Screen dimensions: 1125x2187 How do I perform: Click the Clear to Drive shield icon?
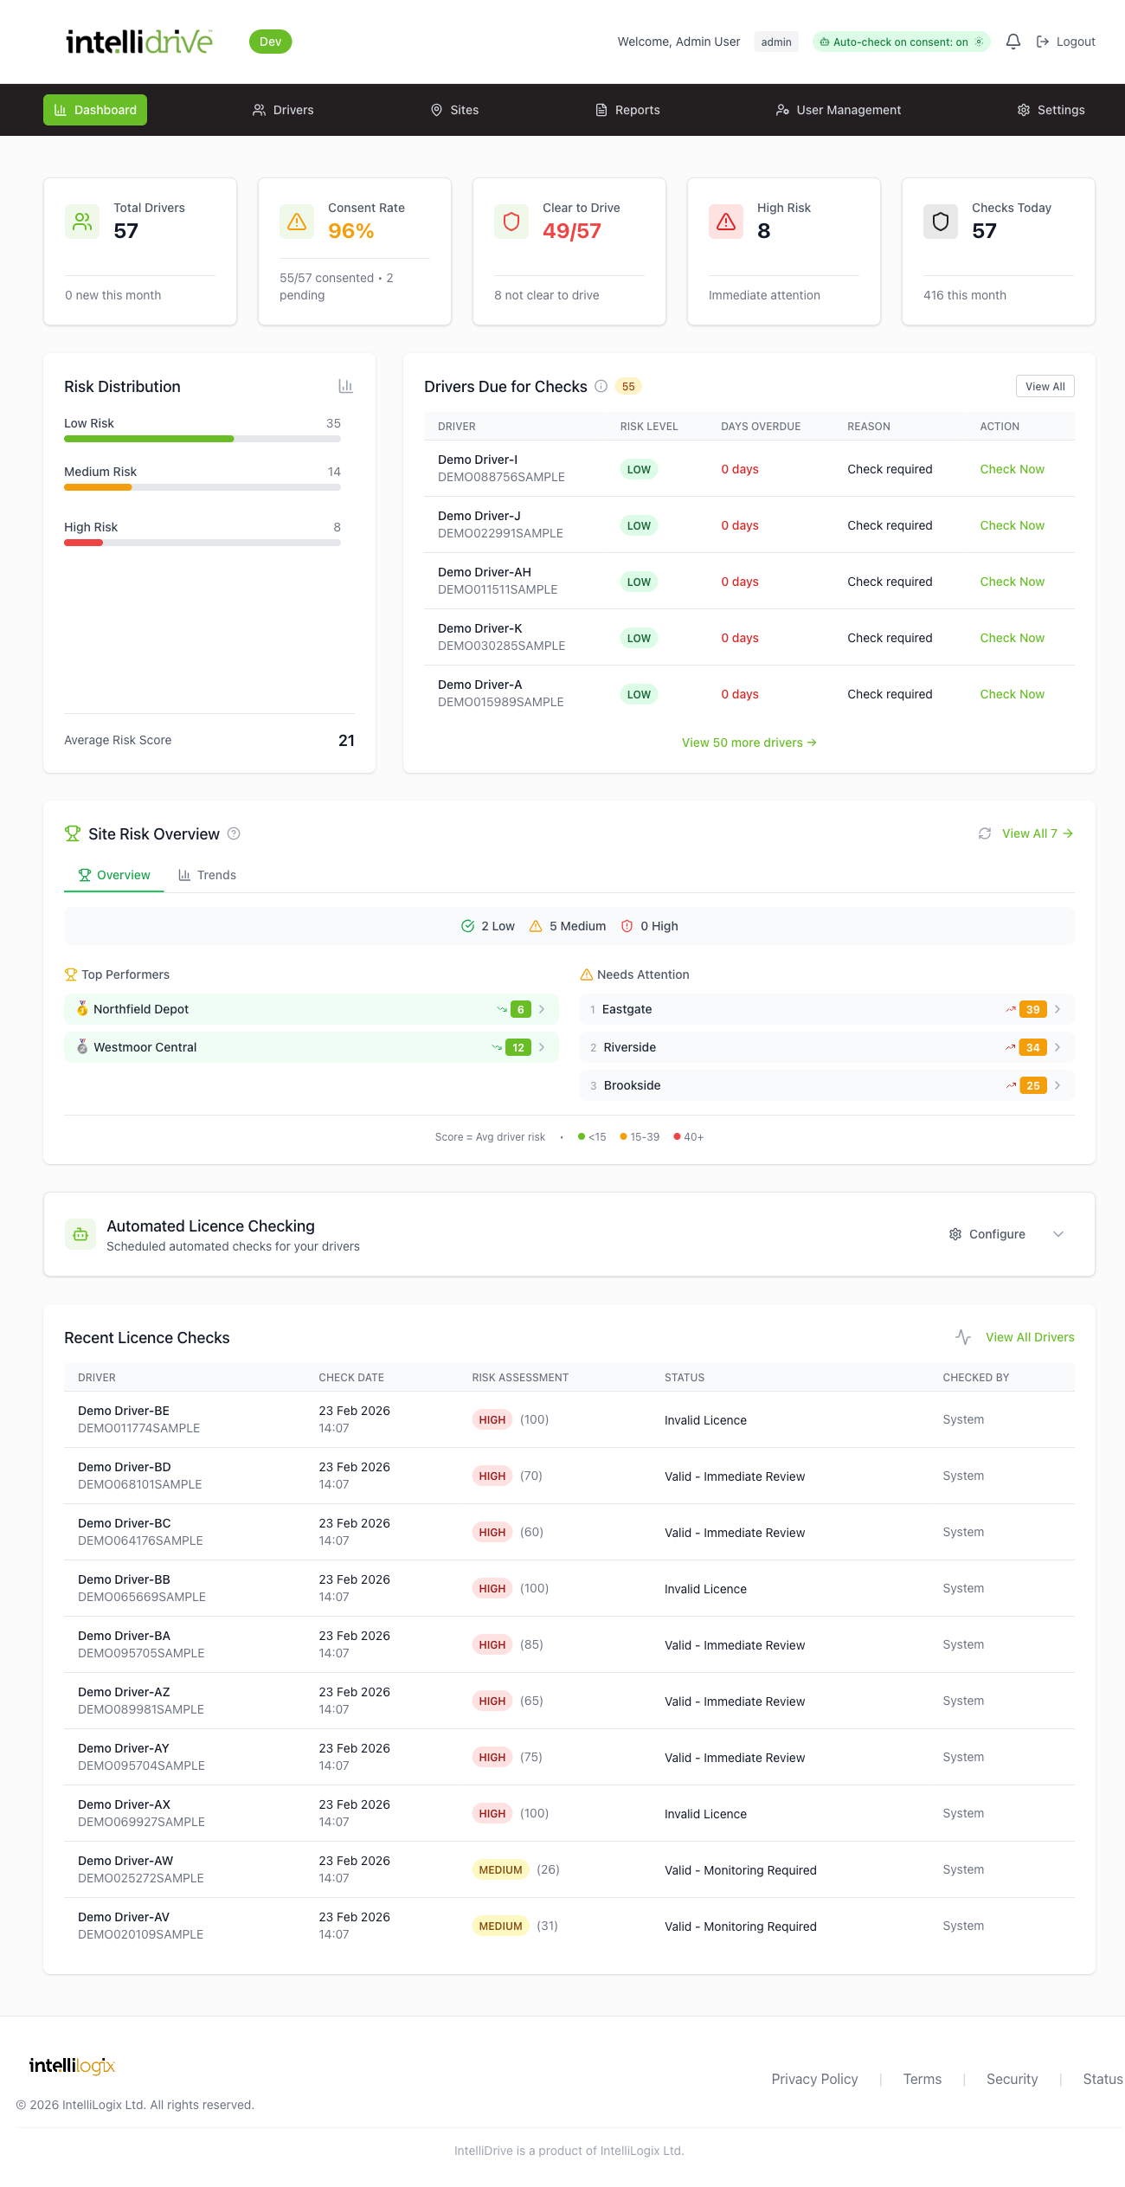tap(511, 222)
